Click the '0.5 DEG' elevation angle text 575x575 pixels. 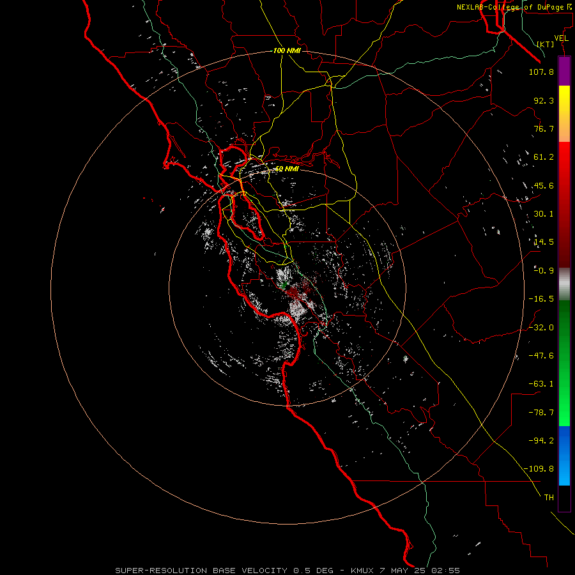313,571
